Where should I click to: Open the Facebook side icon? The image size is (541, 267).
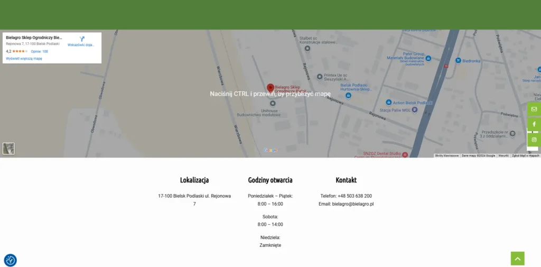coord(534,124)
